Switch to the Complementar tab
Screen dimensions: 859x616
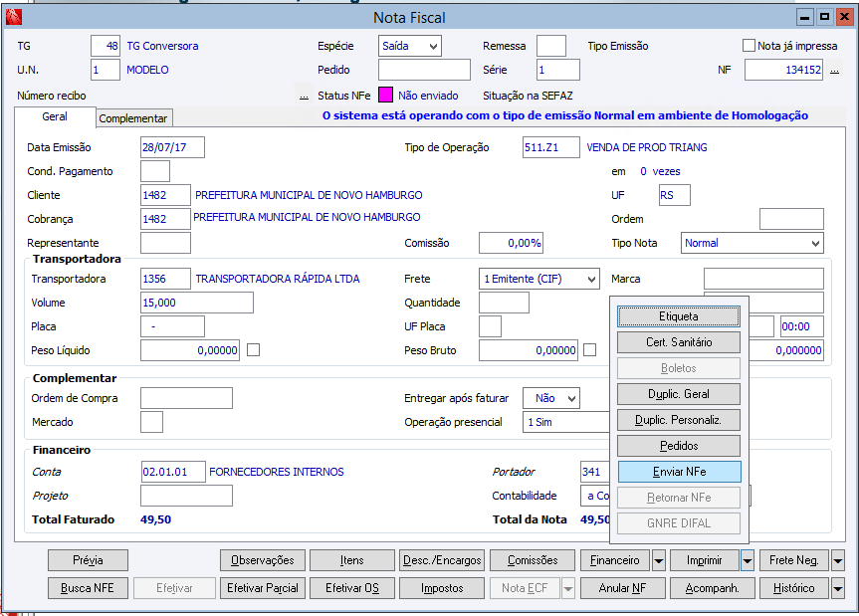click(134, 118)
